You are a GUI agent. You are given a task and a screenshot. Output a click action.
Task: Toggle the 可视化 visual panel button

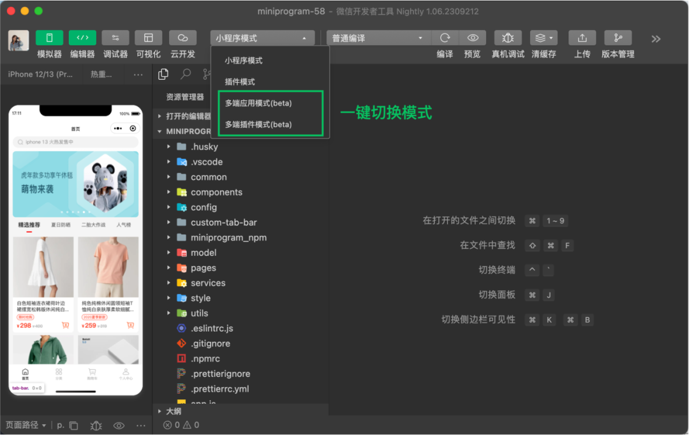[148, 38]
